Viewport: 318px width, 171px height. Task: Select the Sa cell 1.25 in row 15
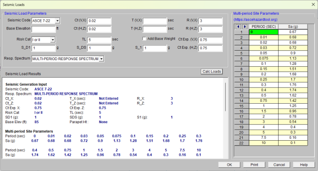tap(293, 106)
